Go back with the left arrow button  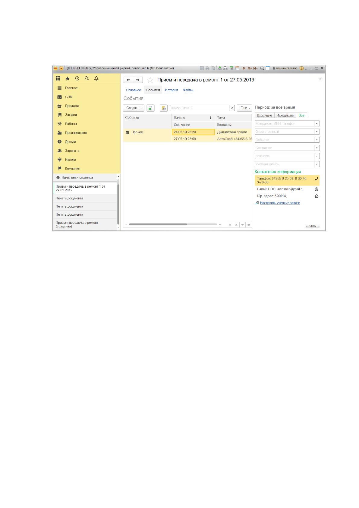[128, 80]
